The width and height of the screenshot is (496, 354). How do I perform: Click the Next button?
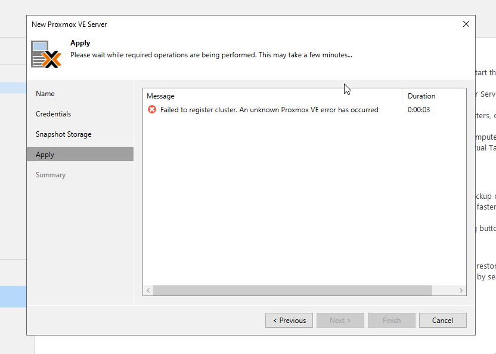click(x=340, y=321)
